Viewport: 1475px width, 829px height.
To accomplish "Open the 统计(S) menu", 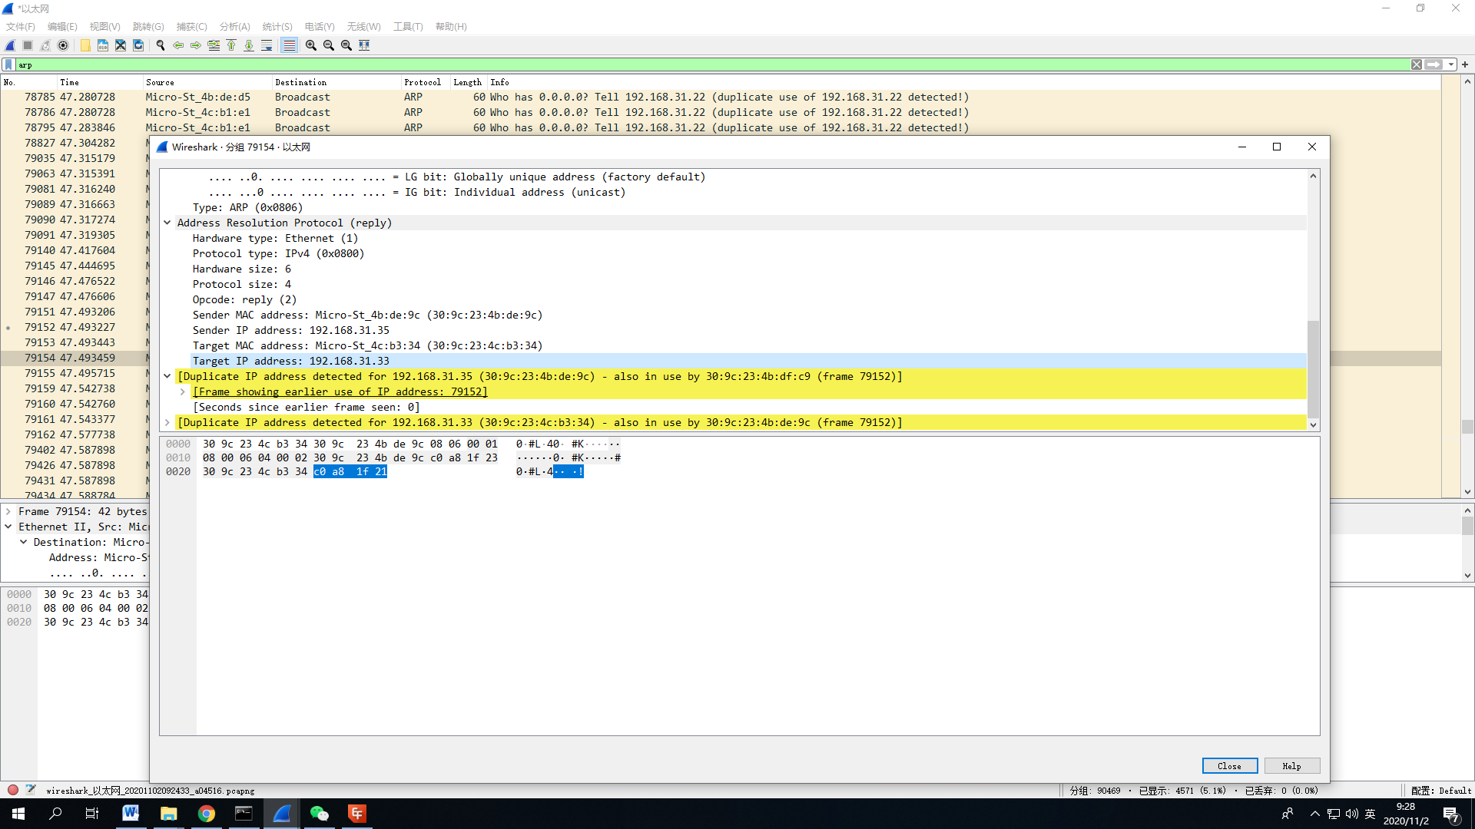I will [x=277, y=26].
